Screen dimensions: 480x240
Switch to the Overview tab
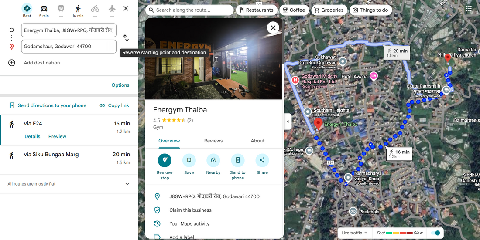(x=169, y=141)
